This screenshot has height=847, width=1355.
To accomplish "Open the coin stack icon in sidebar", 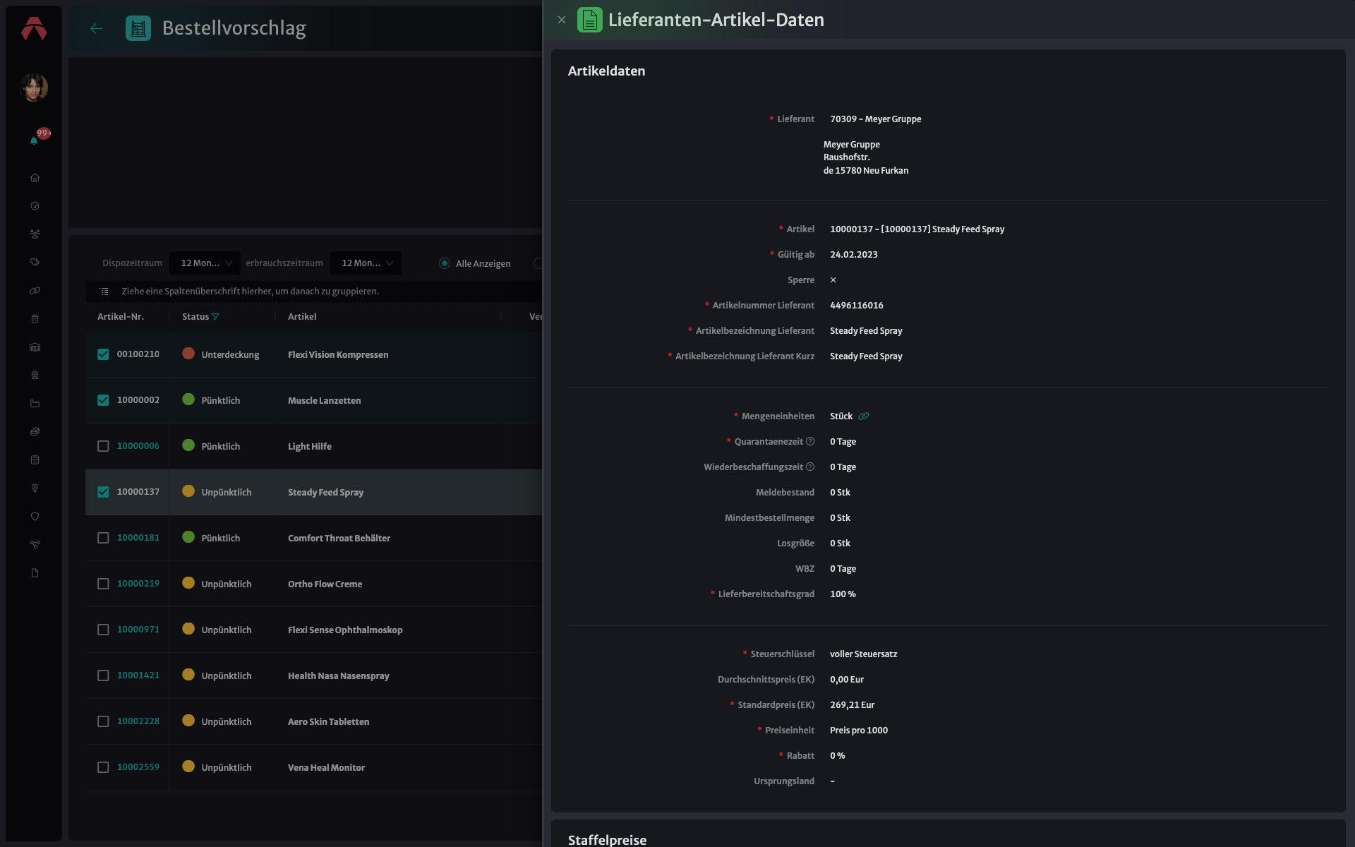I will coord(35,432).
